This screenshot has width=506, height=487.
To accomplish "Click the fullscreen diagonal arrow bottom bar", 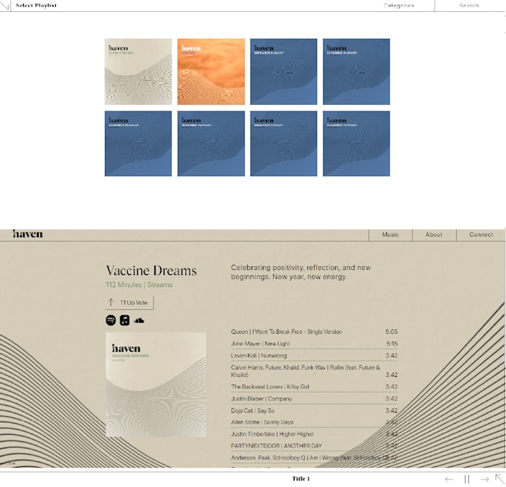I will click(x=500, y=479).
